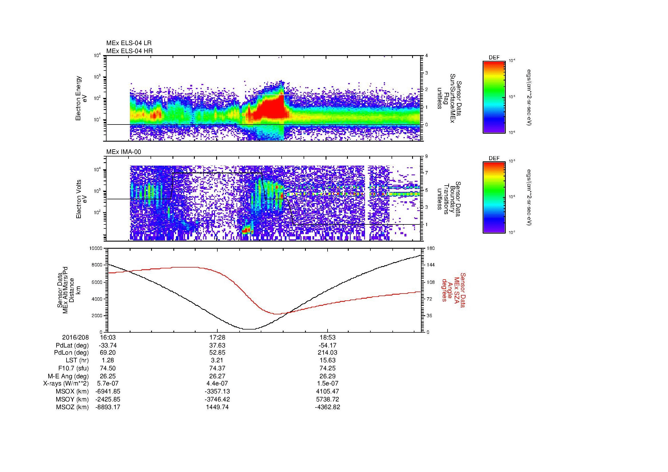Click the 'MSOX (km)' row label

(72, 391)
